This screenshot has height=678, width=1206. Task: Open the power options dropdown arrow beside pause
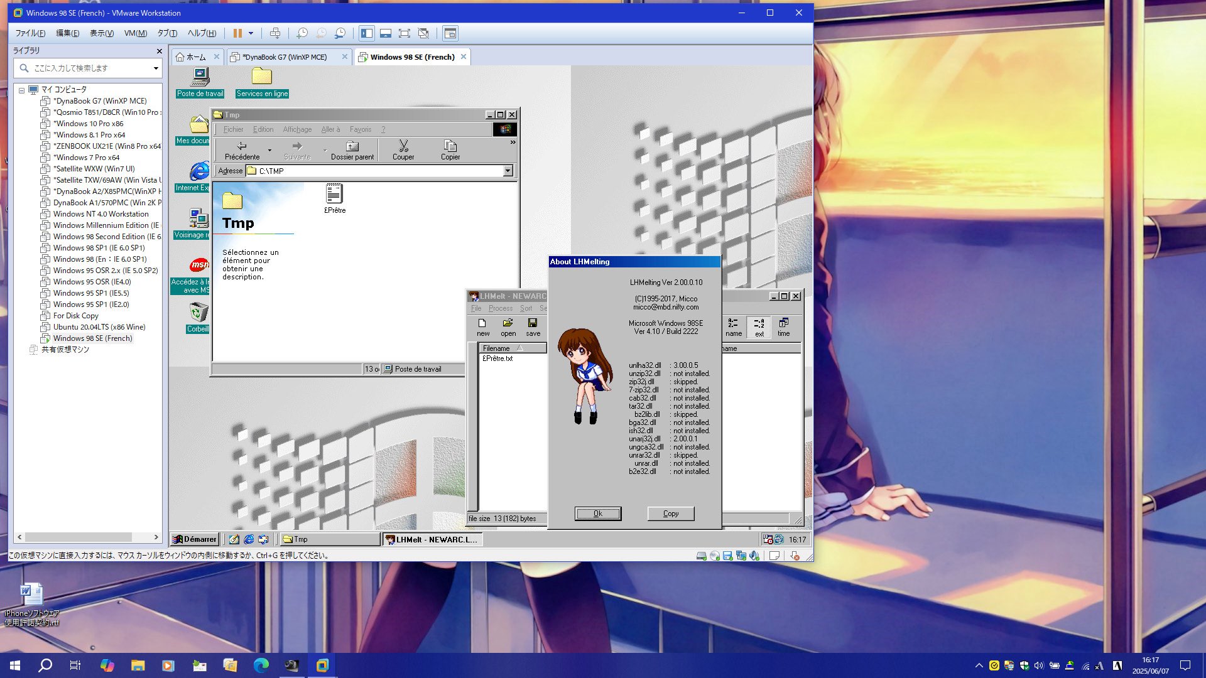click(251, 33)
